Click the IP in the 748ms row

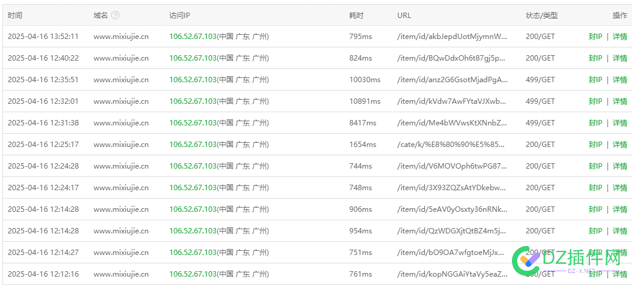tap(193, 187)
